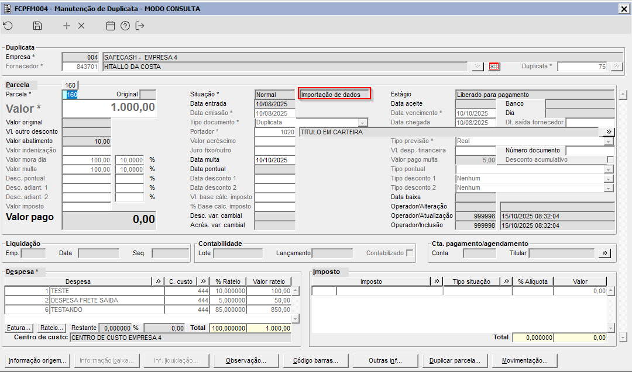This screenshot has width=632, height=372.
Task: Click the Despesa grid scroll down arrow
Action: (296, 319)
